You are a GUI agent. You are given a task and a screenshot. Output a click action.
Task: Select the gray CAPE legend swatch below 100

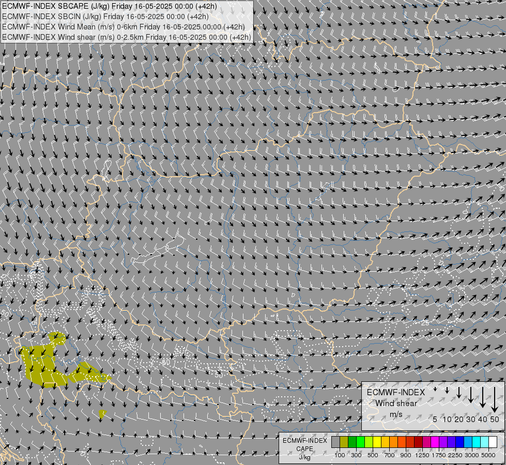point(335,442)
